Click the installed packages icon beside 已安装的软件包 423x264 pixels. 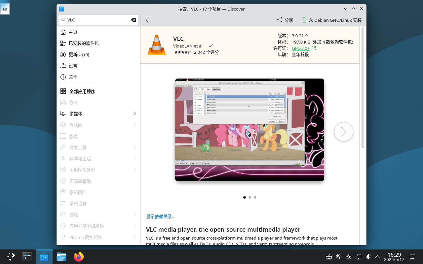point(63,43)
